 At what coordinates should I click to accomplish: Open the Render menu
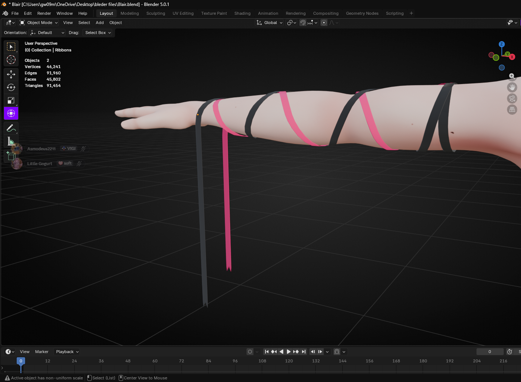pos(44,13)
